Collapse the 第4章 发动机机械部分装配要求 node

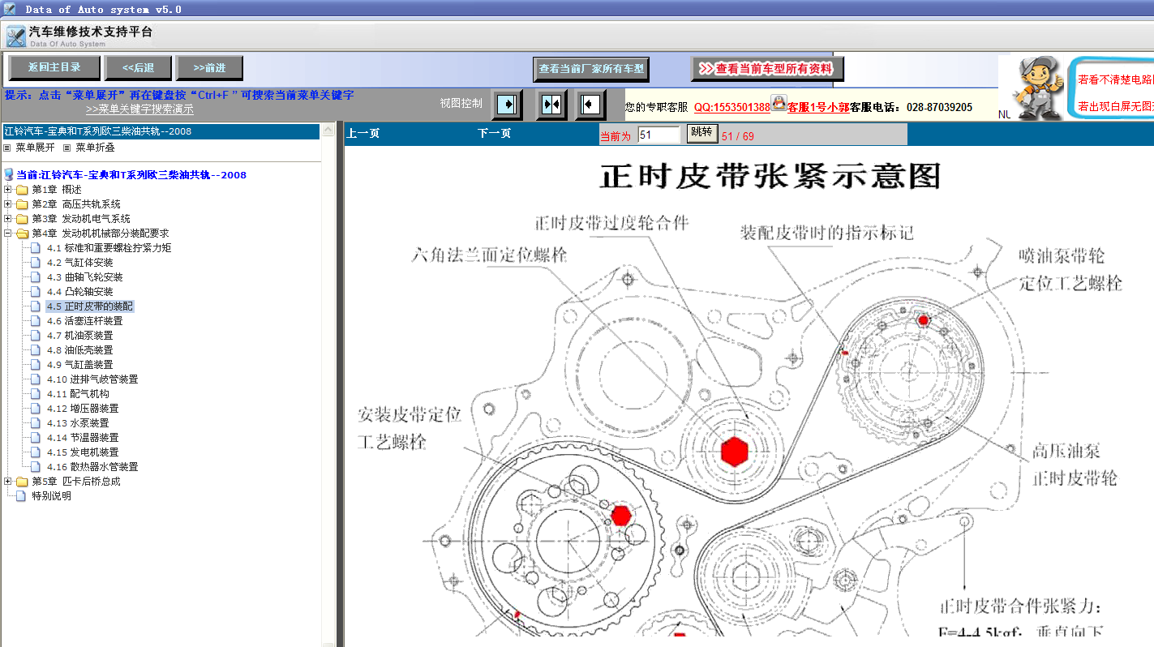[8, 234]
